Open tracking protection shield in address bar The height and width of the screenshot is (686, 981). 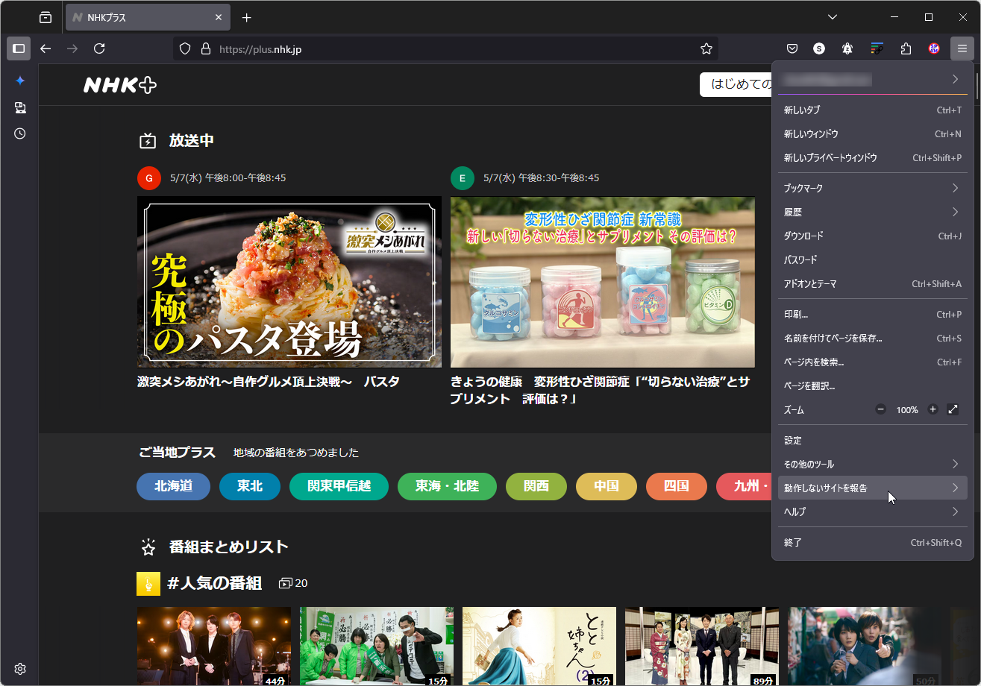tap(184, 48)
